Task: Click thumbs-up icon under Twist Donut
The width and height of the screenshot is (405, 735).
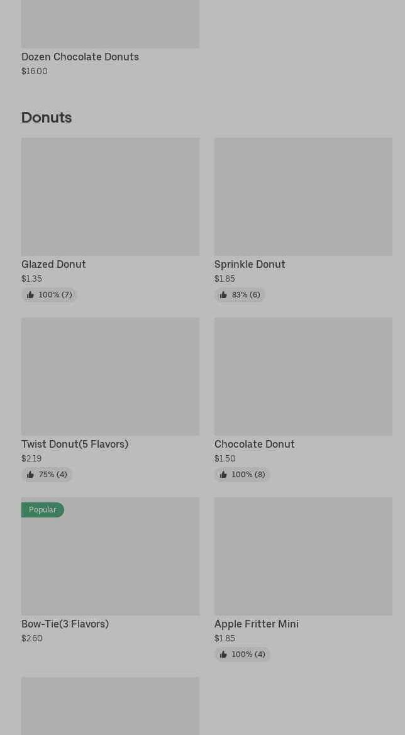Action: point(30,475)
